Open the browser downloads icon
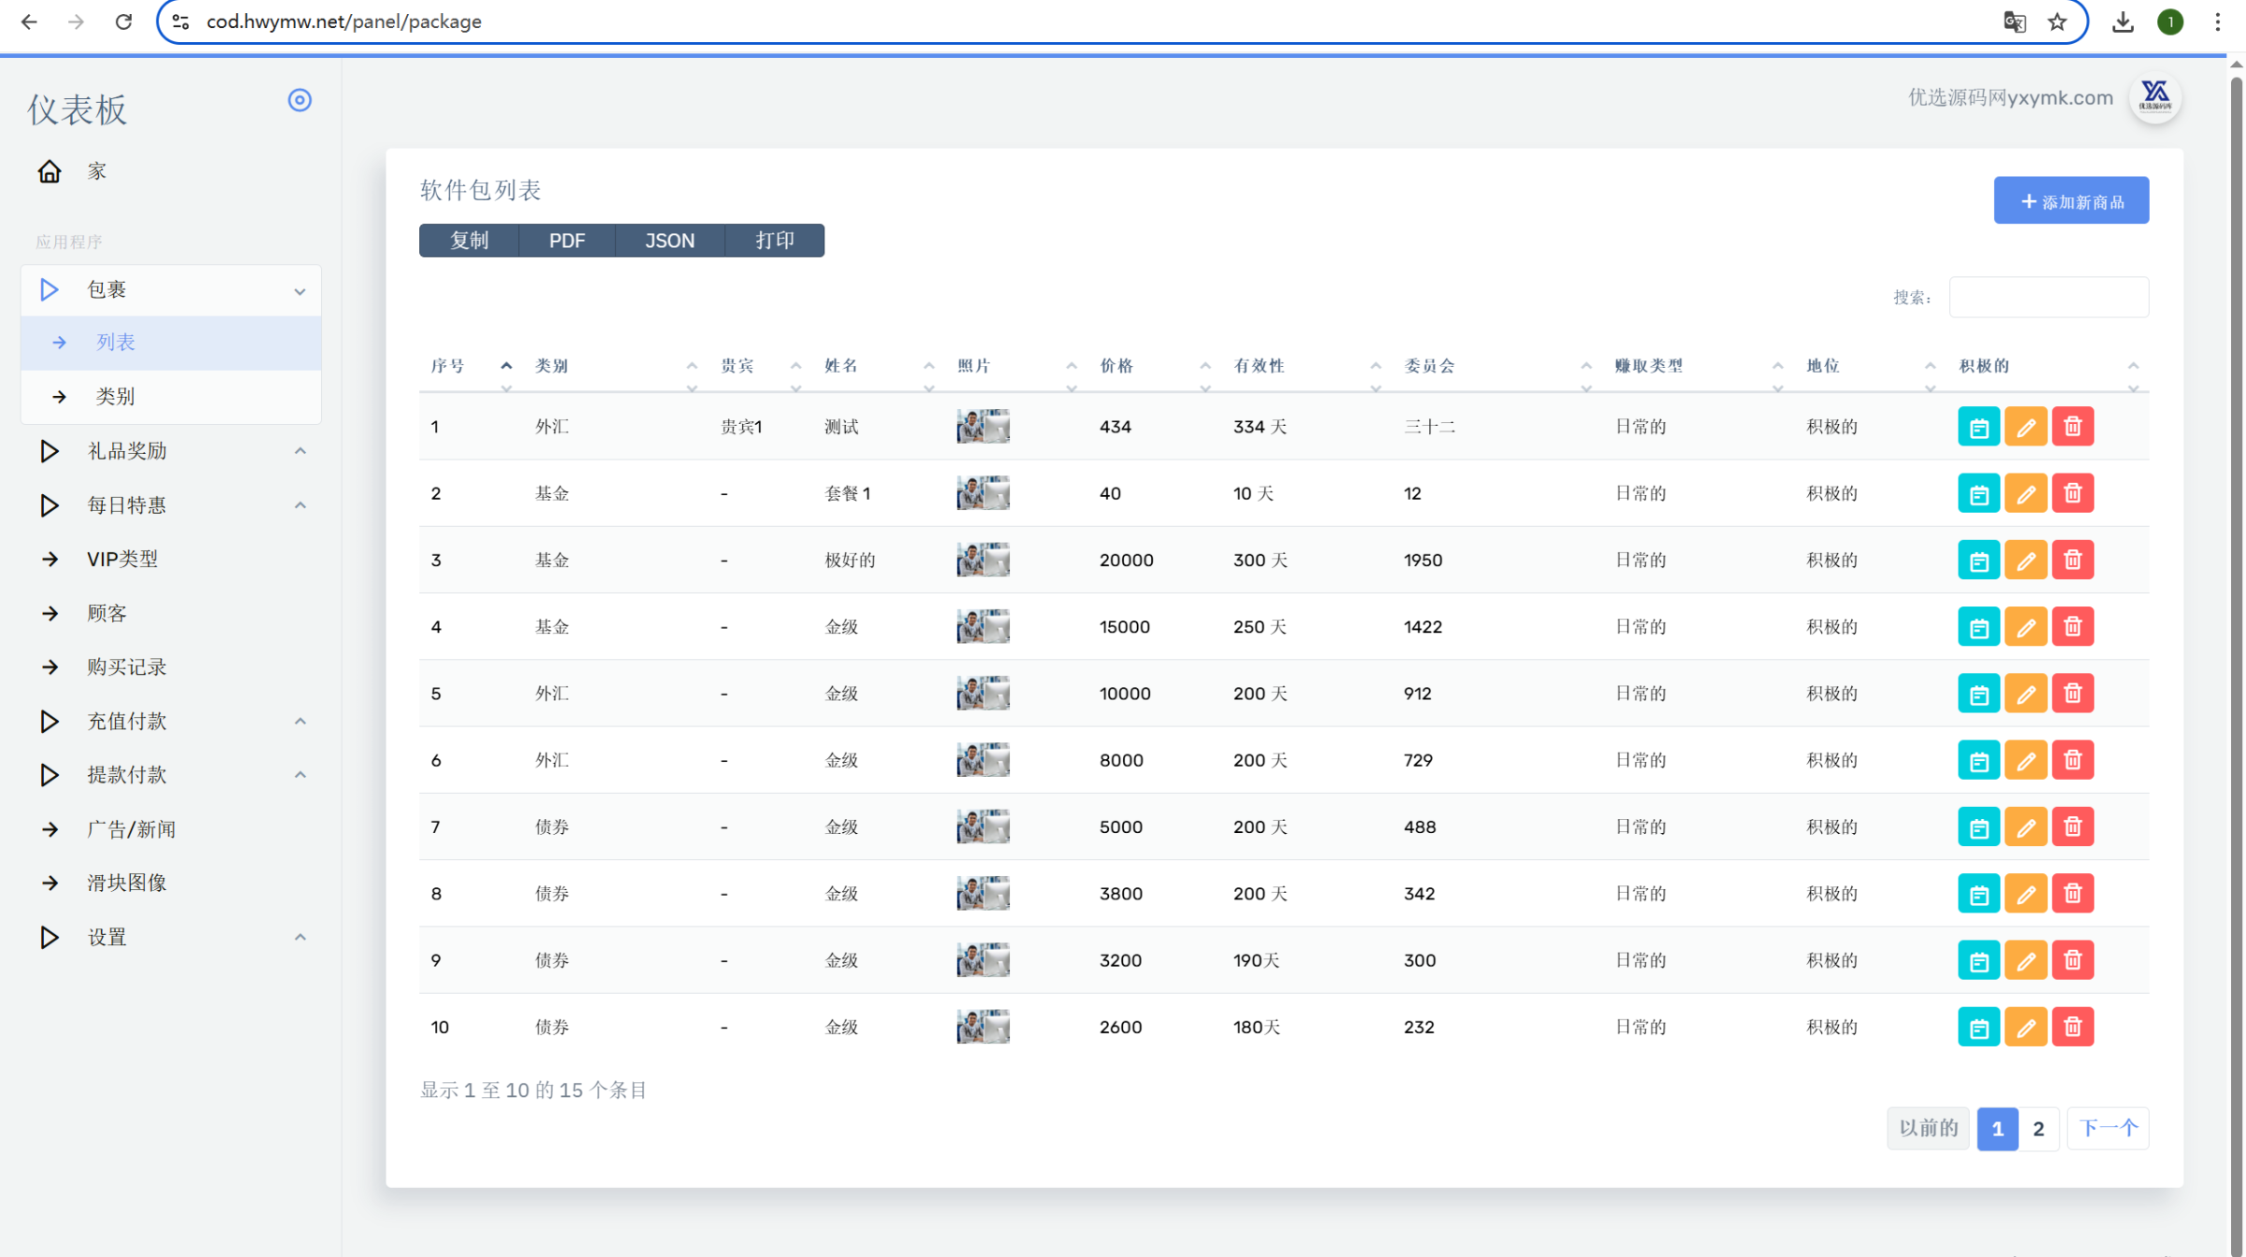Viewport: 2246px width, 1257px height. [x=2122, y=22]
